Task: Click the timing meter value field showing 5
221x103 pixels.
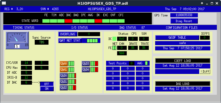Action: point(17,46)
